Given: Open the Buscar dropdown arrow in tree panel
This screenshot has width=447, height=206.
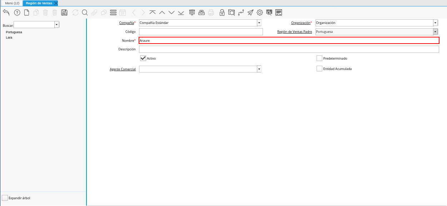Looking at the screenshot, I should pos(57,25).
